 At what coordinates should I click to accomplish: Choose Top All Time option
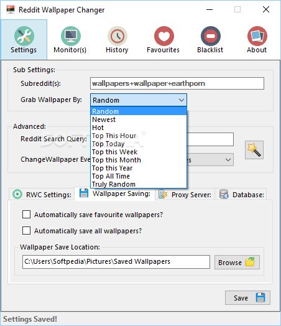click(139, 176)
